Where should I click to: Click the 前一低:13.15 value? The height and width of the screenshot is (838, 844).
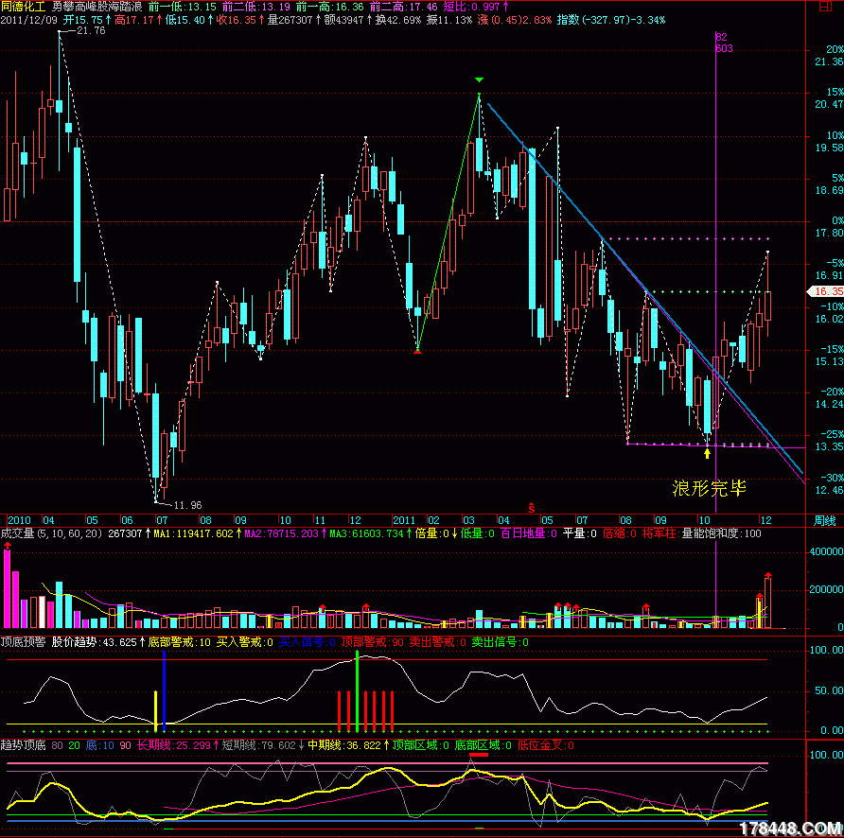coord(182,7)
